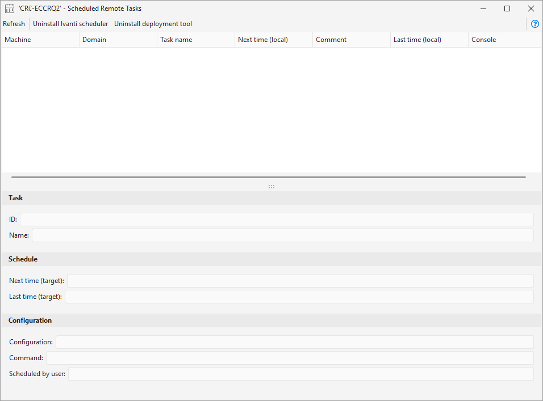Click Uninstall Ivanti scheduler
Image resolution: width=543 pixels, height=401 pixels.
[70, 24]
